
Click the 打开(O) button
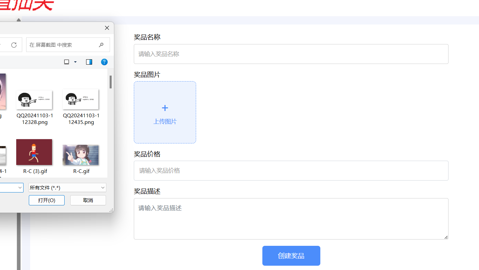[46, 200]
